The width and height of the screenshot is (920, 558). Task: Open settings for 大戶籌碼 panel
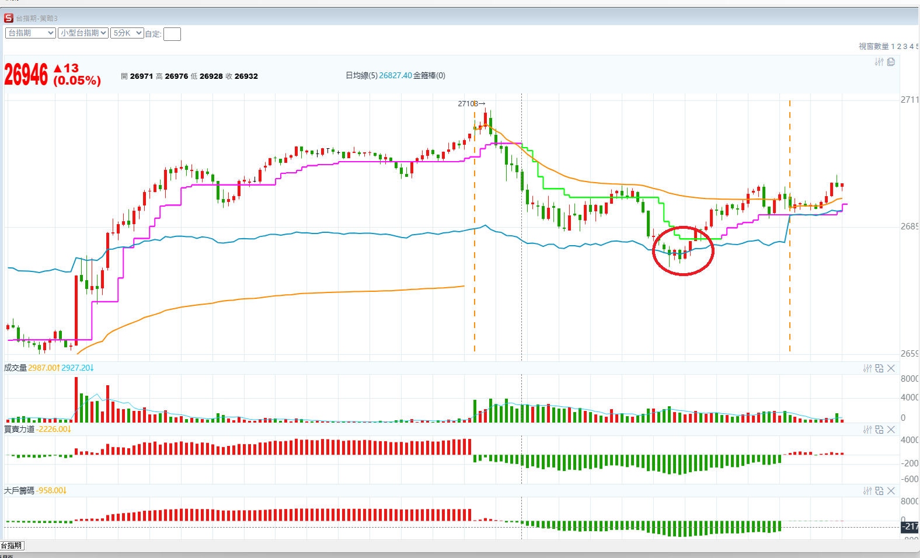867,491
